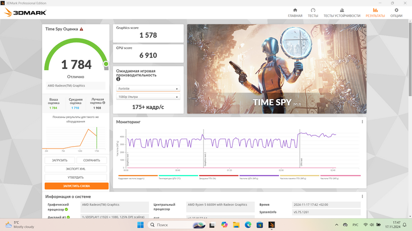Click the warning triangle beside Time Spy Оценка
The height and width of the screenshot is (231, 412).
point(81,29)
